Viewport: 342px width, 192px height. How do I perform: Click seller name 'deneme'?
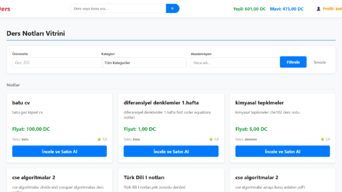[251, 139]
